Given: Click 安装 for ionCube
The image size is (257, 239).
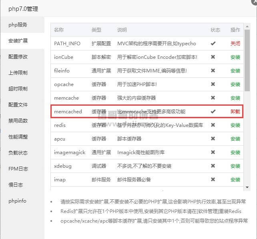Looking at the screenshot, I should click(235, 57).
